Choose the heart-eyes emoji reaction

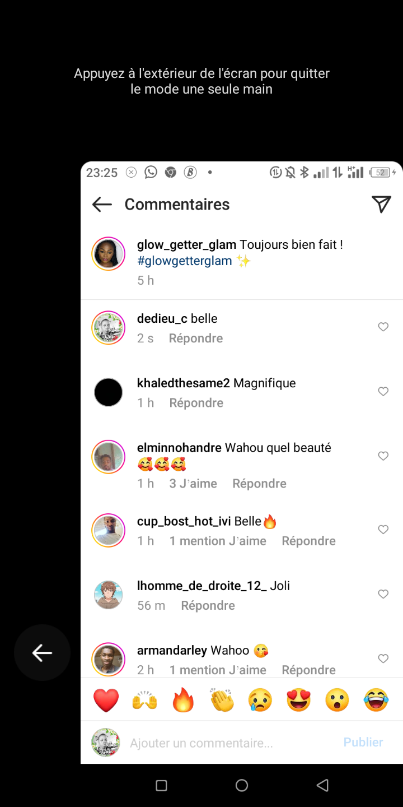point(298,701)
